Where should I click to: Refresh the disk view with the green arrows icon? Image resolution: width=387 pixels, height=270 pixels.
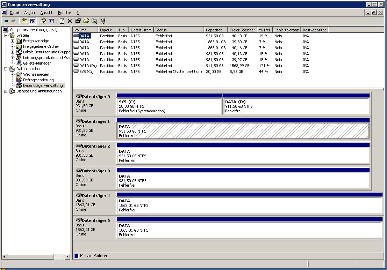62,21
